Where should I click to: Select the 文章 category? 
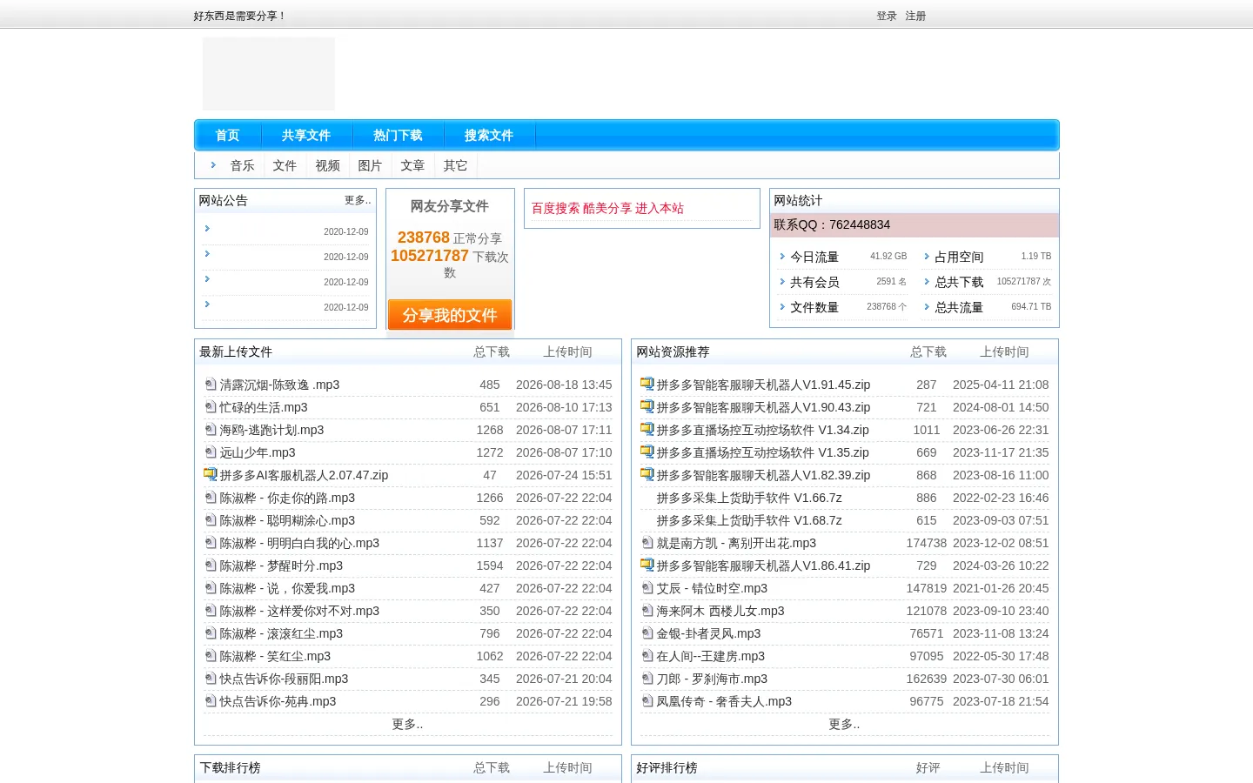pos(412,165)
